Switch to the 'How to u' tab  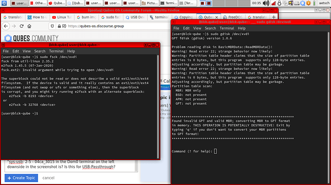[x=37, y=17]
